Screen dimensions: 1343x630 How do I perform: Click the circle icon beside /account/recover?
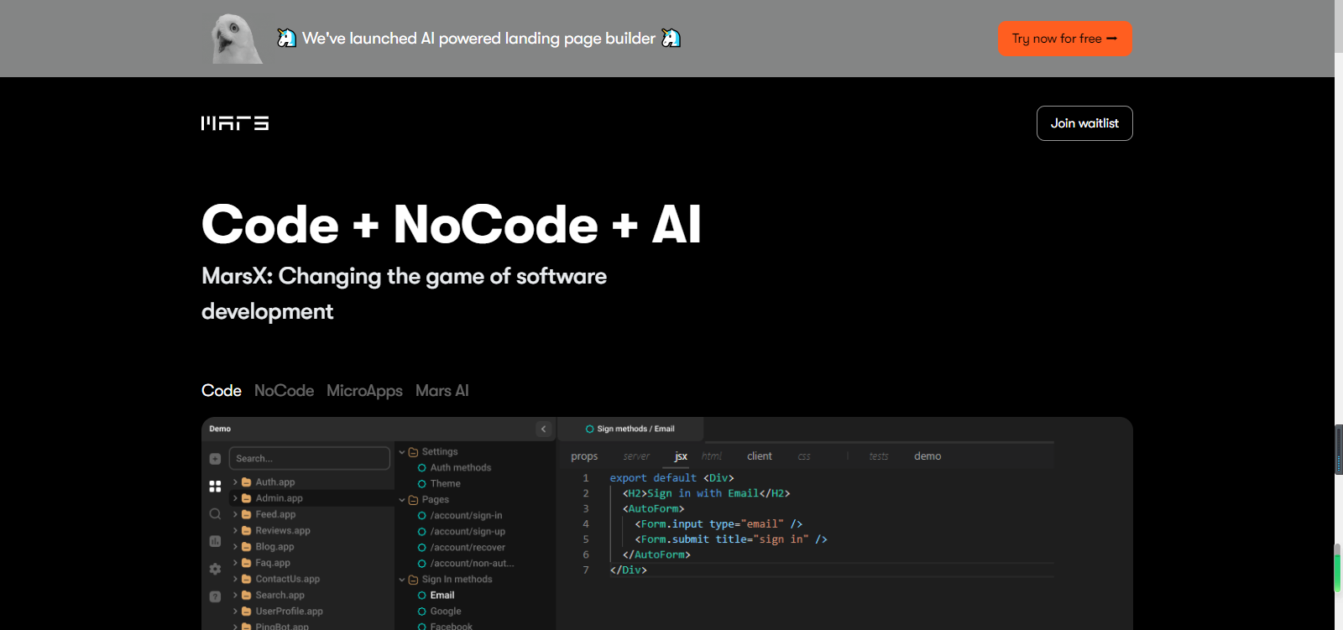point(422,548)
